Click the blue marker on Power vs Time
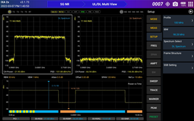 pyautogui.click(x=49, y=82)
